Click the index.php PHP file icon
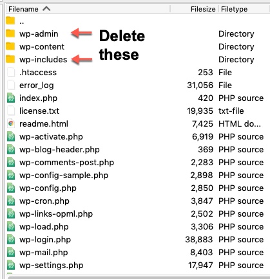The image size is (270, 279). [11, 98]
